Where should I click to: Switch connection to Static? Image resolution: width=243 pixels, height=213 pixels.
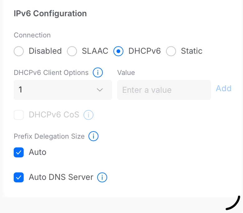(x=171, y=51)
